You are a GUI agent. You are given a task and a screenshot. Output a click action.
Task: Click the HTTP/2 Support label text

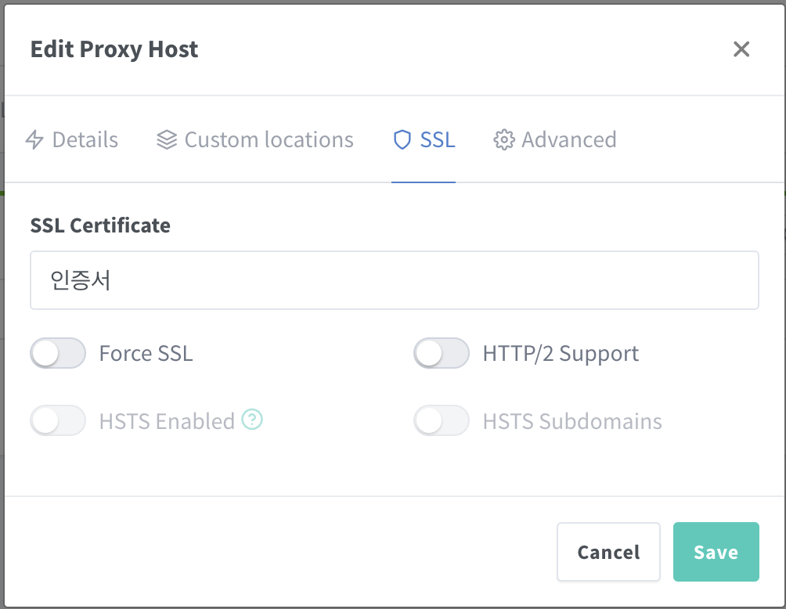point(561,354)
